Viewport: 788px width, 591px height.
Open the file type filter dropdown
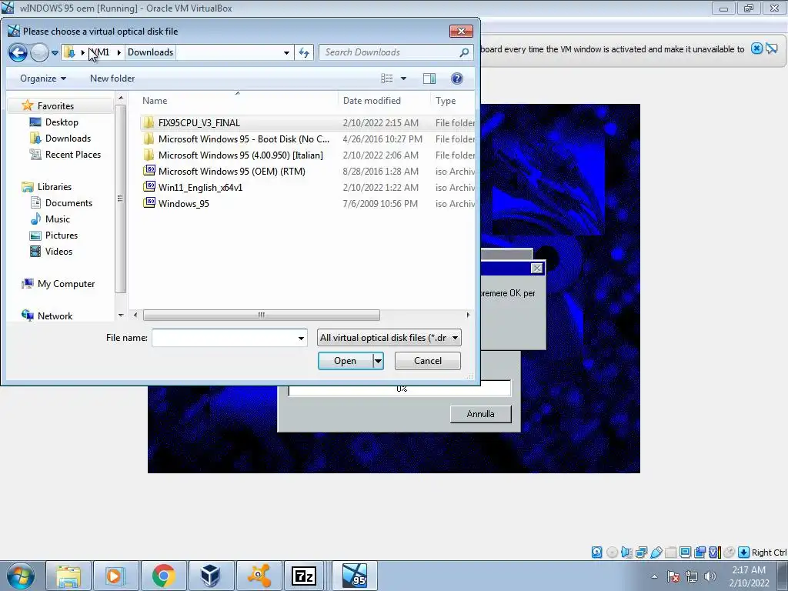(x=389, y=338)
